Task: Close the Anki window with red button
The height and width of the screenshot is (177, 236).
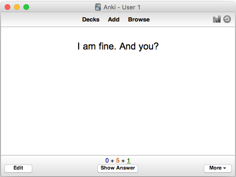Action: (7, 7)
